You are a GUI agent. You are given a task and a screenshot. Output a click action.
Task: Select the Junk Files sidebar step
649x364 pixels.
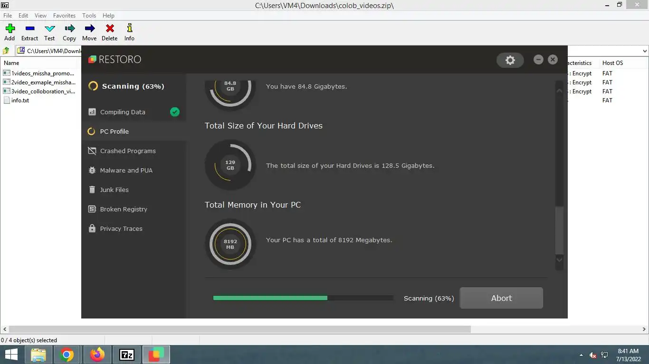point(134,190)
